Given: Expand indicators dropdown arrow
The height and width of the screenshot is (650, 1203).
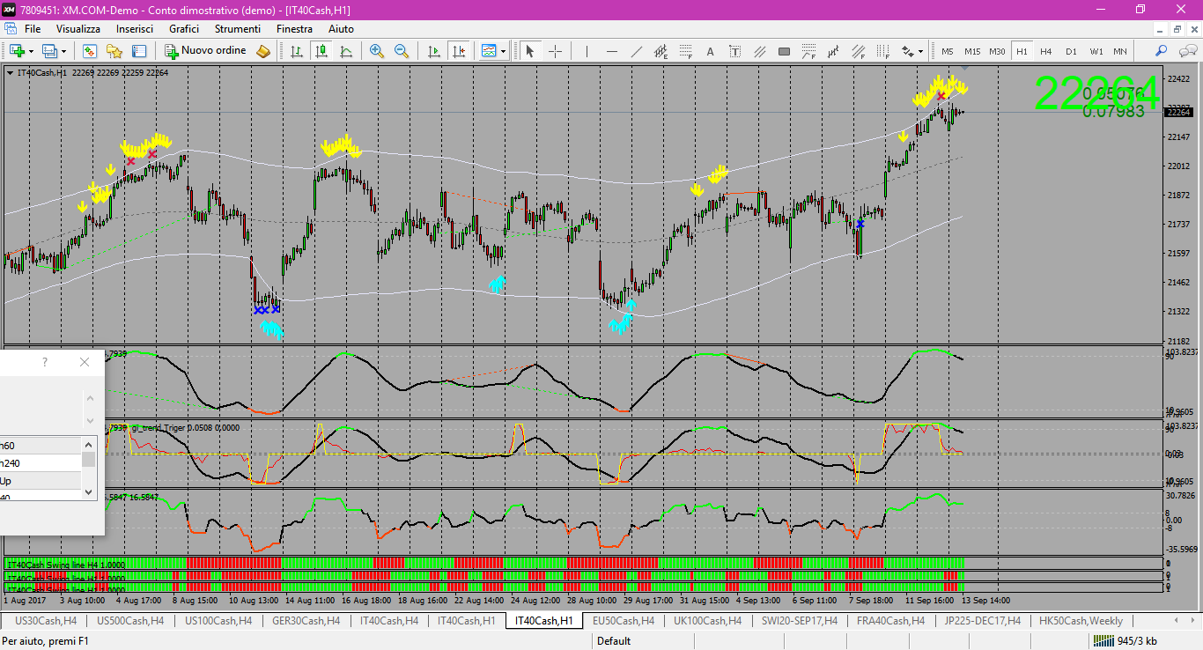Looking at the screenshot, I should [x=504, y=51].
